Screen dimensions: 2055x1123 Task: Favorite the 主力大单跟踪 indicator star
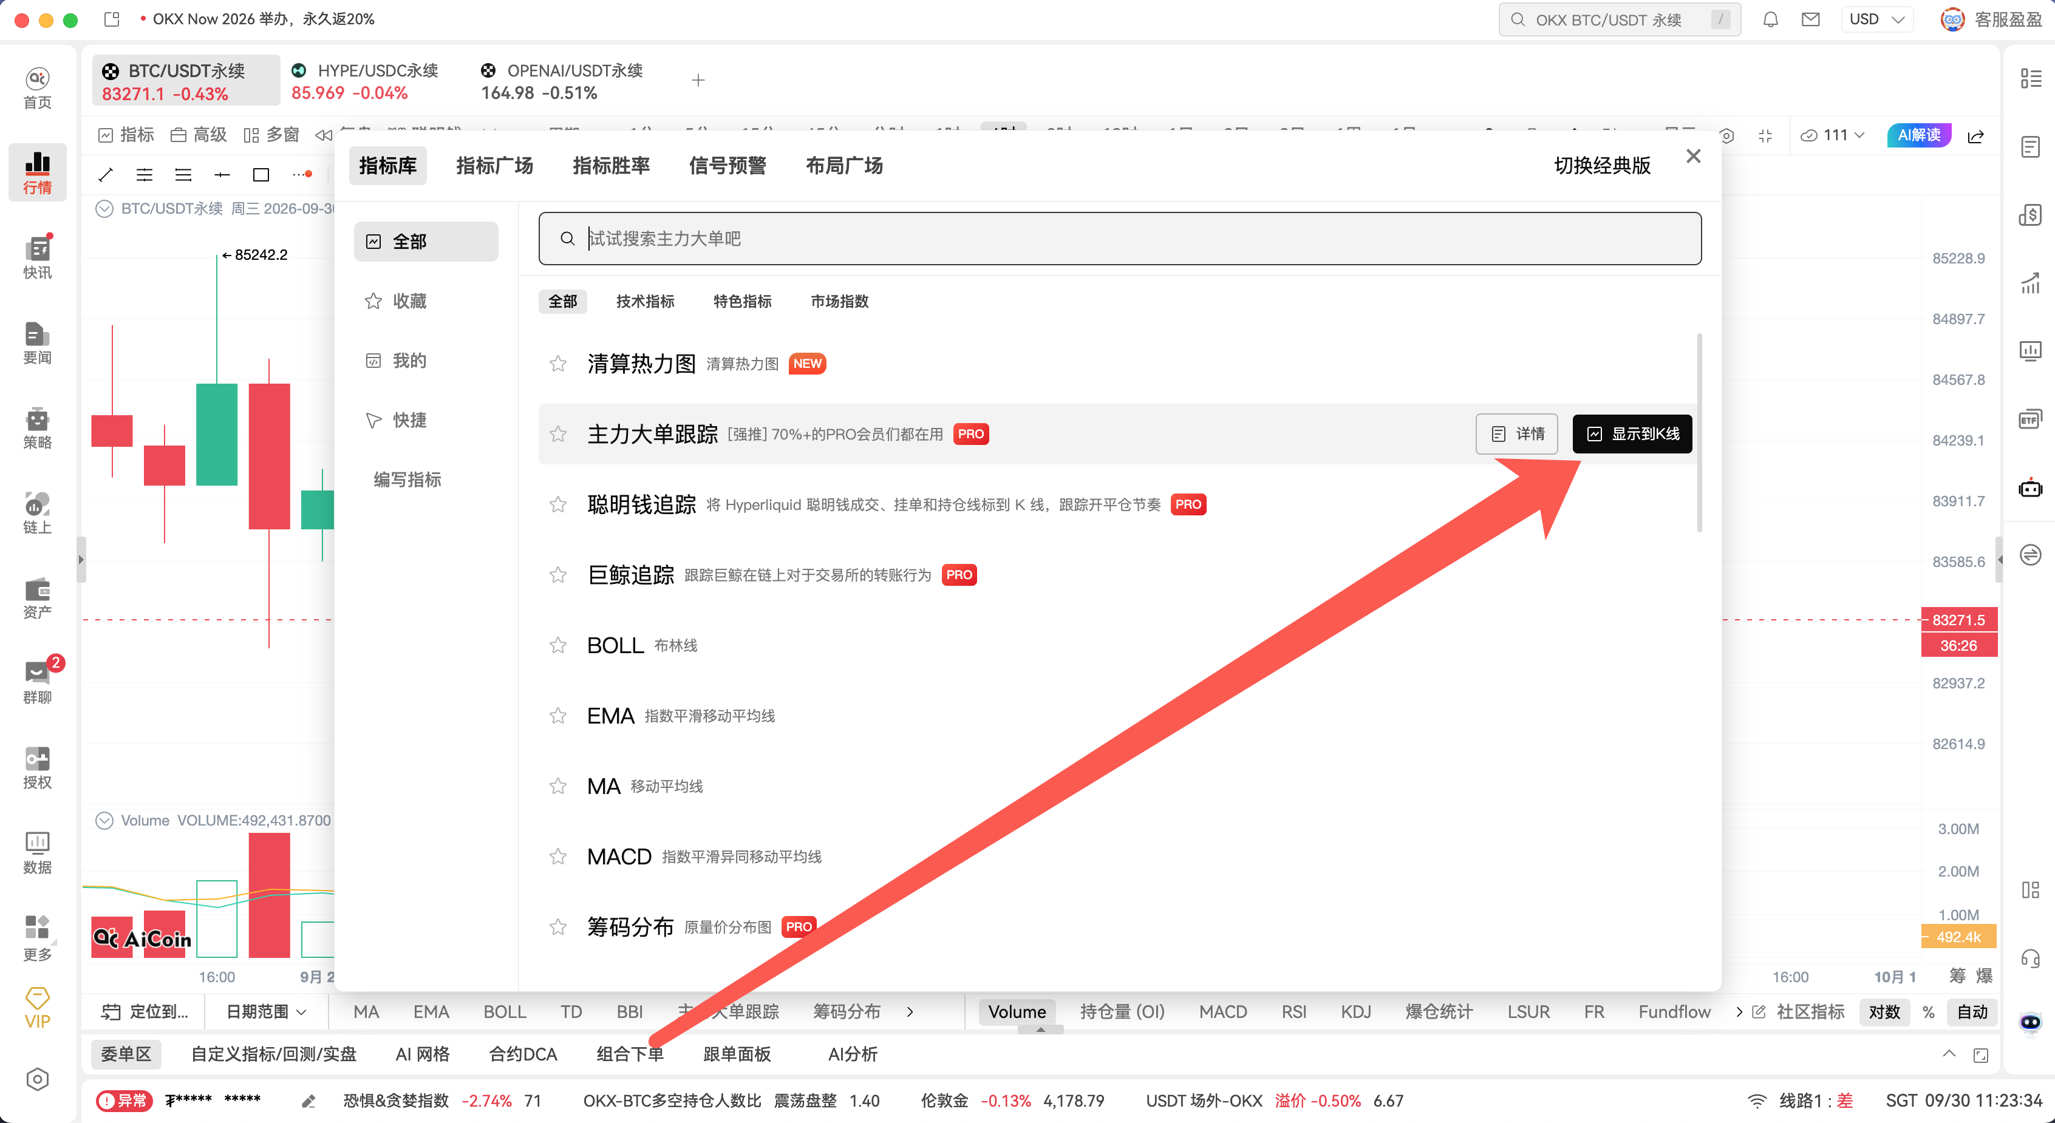557,434
